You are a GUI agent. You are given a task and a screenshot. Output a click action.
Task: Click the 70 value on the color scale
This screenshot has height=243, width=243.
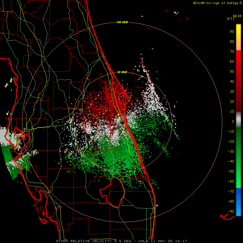click(232, 52)
